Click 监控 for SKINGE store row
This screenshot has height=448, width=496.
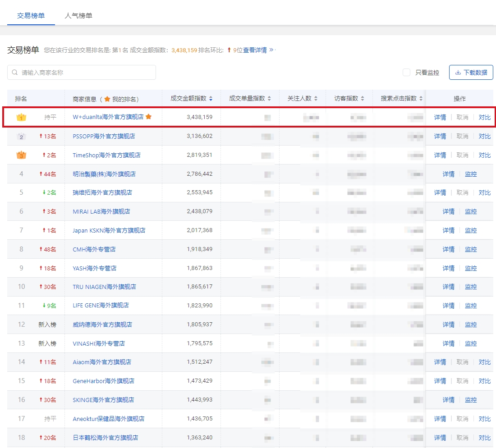(x=471, y=400)
